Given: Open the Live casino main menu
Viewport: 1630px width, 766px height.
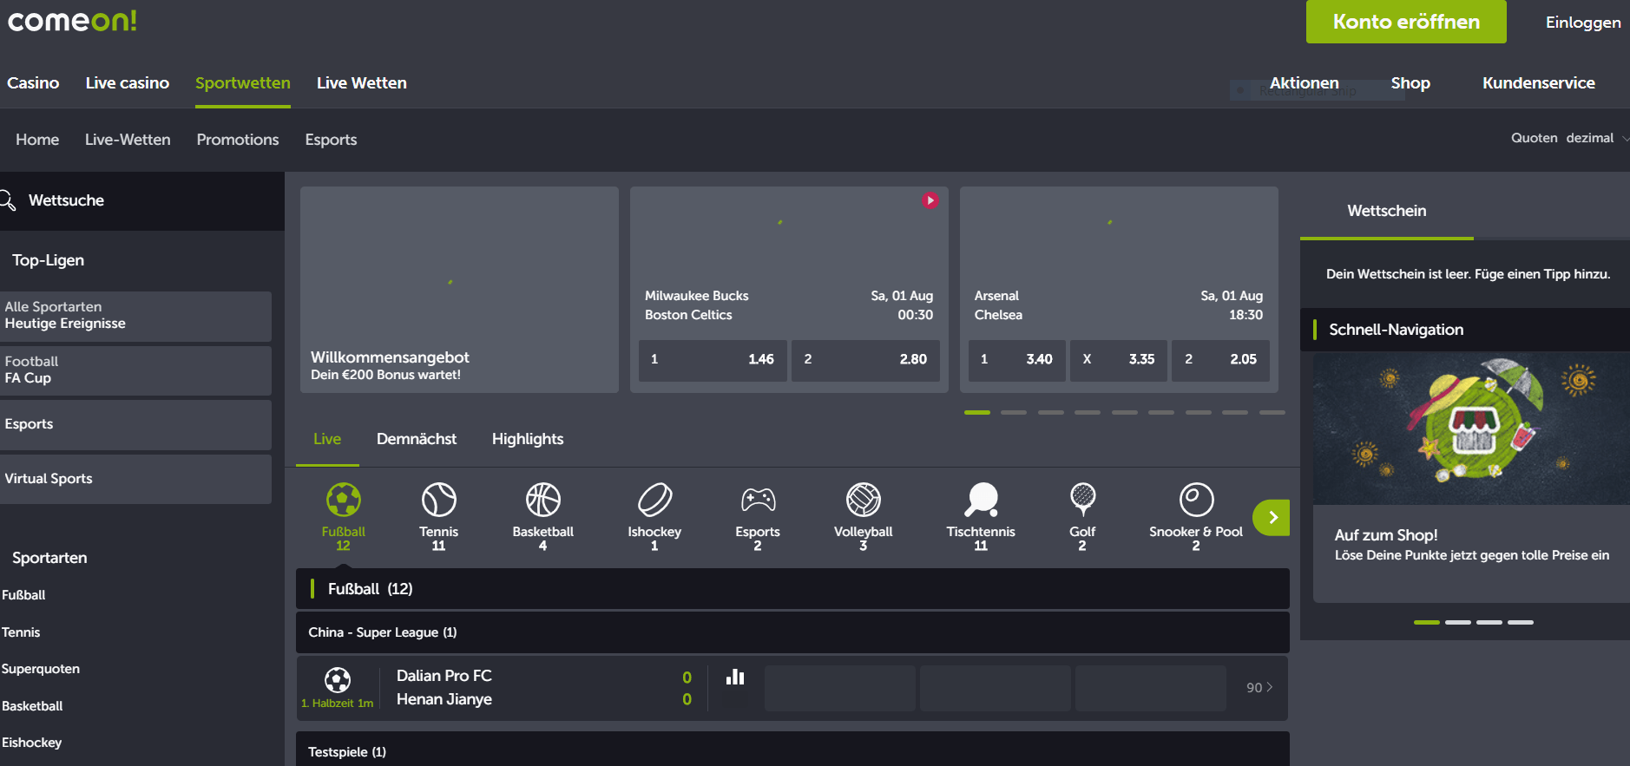Looking at the screenshot, I should 128,83.
